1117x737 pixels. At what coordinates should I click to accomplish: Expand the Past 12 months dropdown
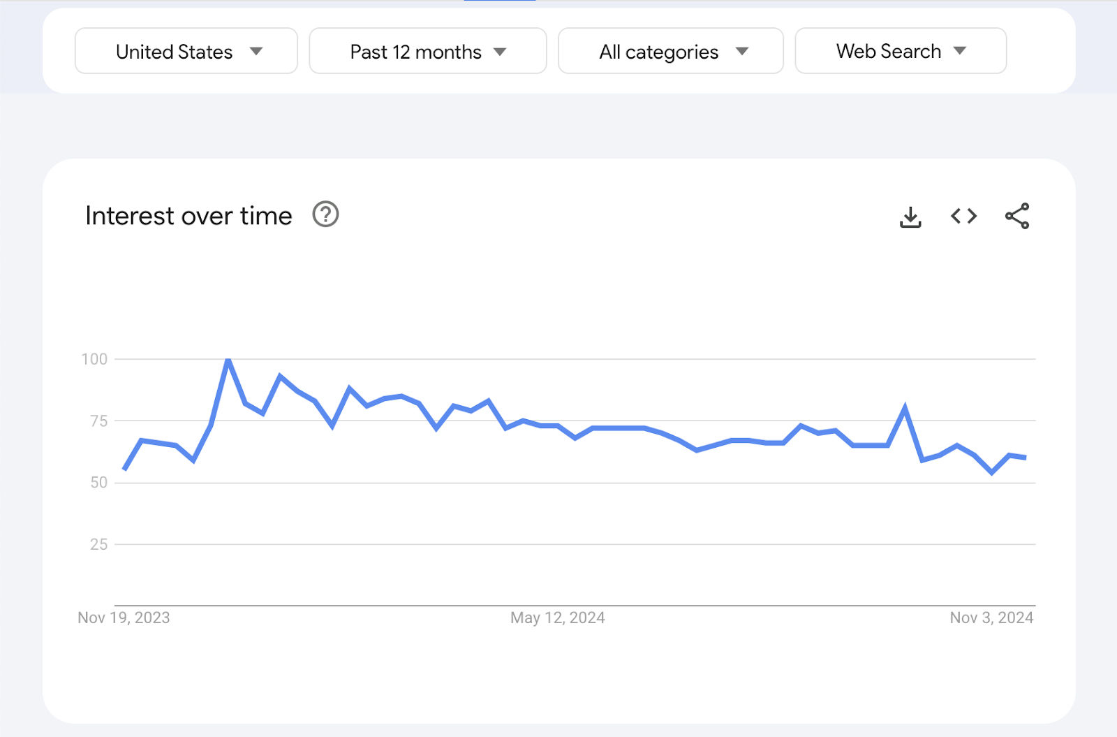428,51
